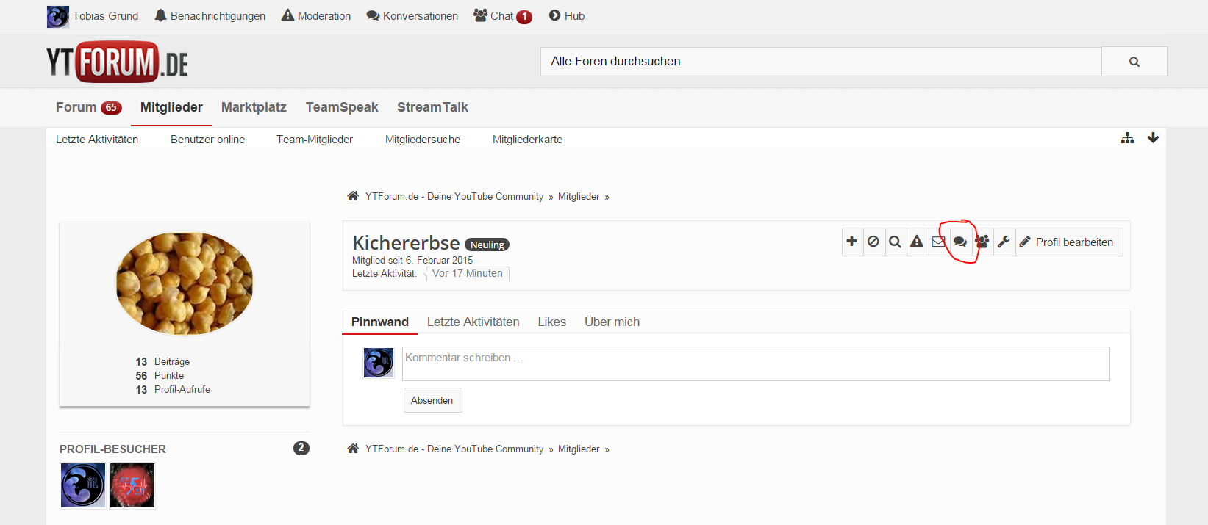Click the warning triangle icon in profile toolbar
The image size is (1208, 525).
(917, 242)
